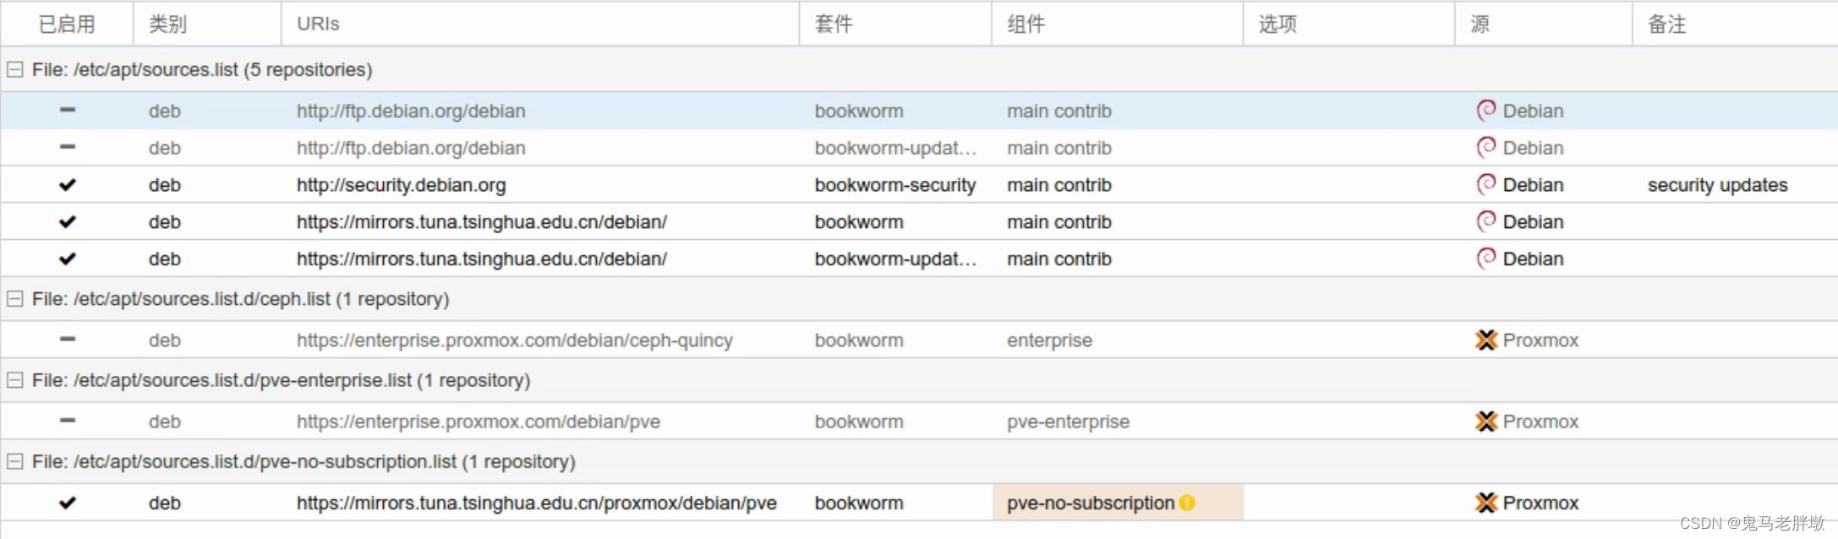Click the 组件 column header
Screen dimensions: 1838x539
(1026, 24)
